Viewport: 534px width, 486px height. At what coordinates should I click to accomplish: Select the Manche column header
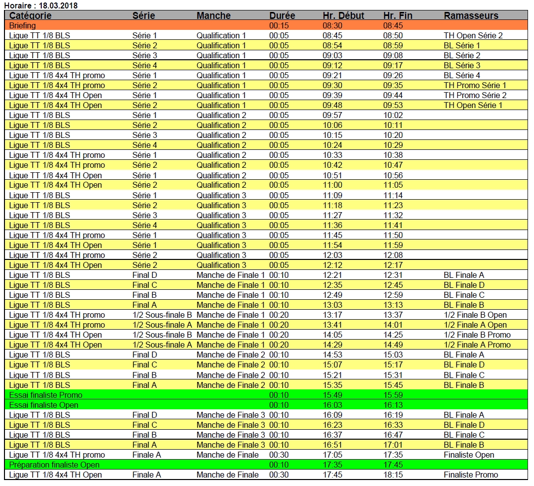214,15
